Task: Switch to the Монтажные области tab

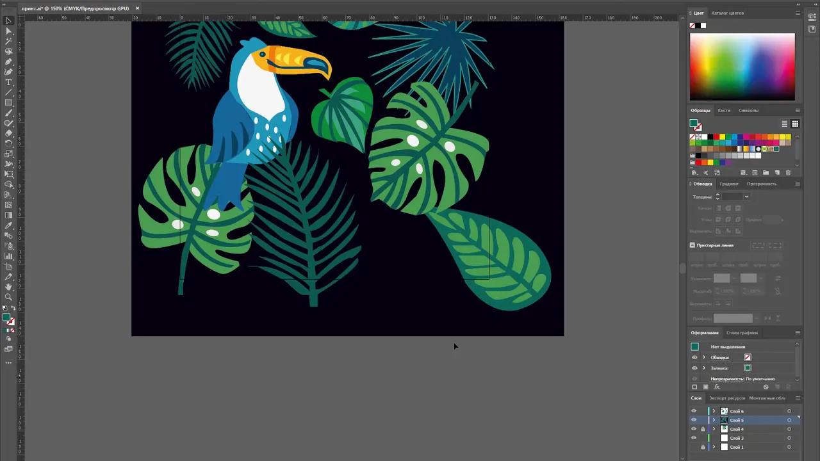Action: (767, 398)
